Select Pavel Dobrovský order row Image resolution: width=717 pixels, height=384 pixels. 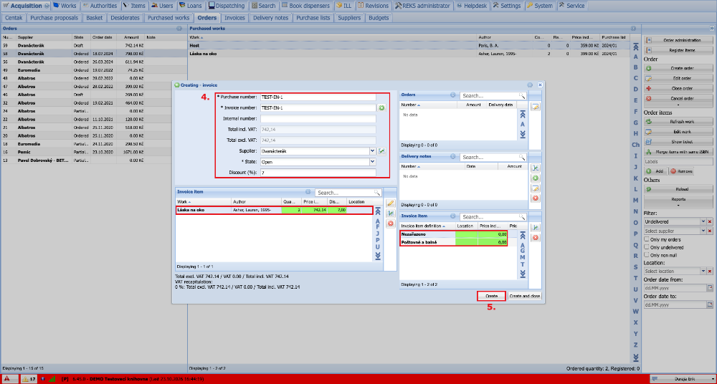[93, 160]
